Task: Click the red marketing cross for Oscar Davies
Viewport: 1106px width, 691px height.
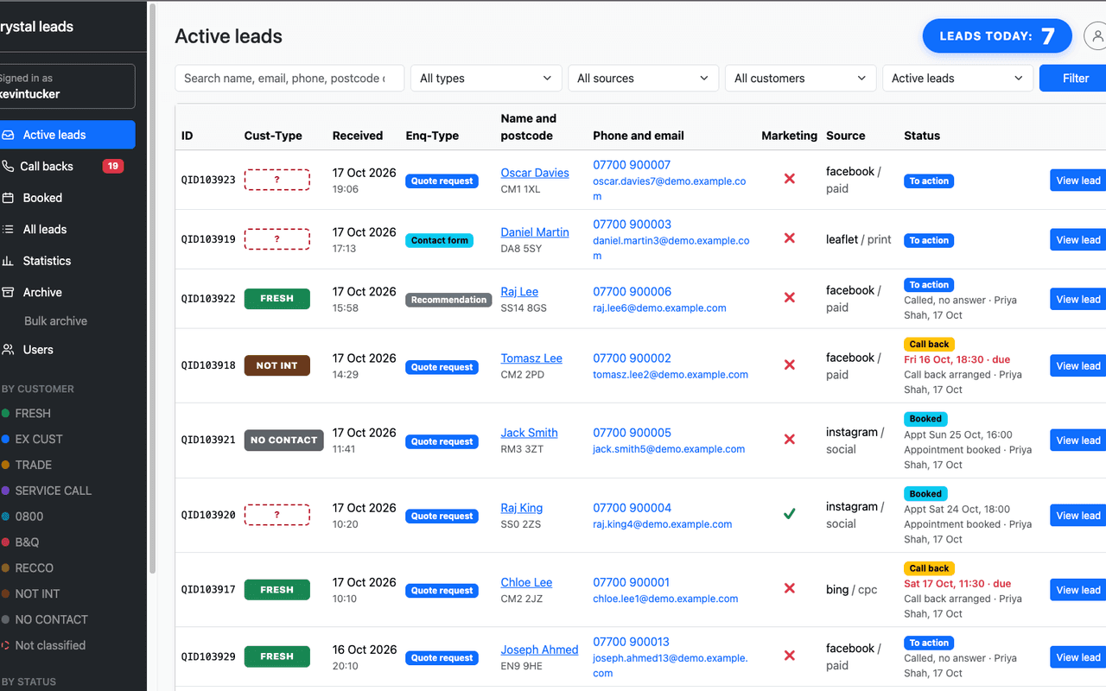Action: (789, 179)
